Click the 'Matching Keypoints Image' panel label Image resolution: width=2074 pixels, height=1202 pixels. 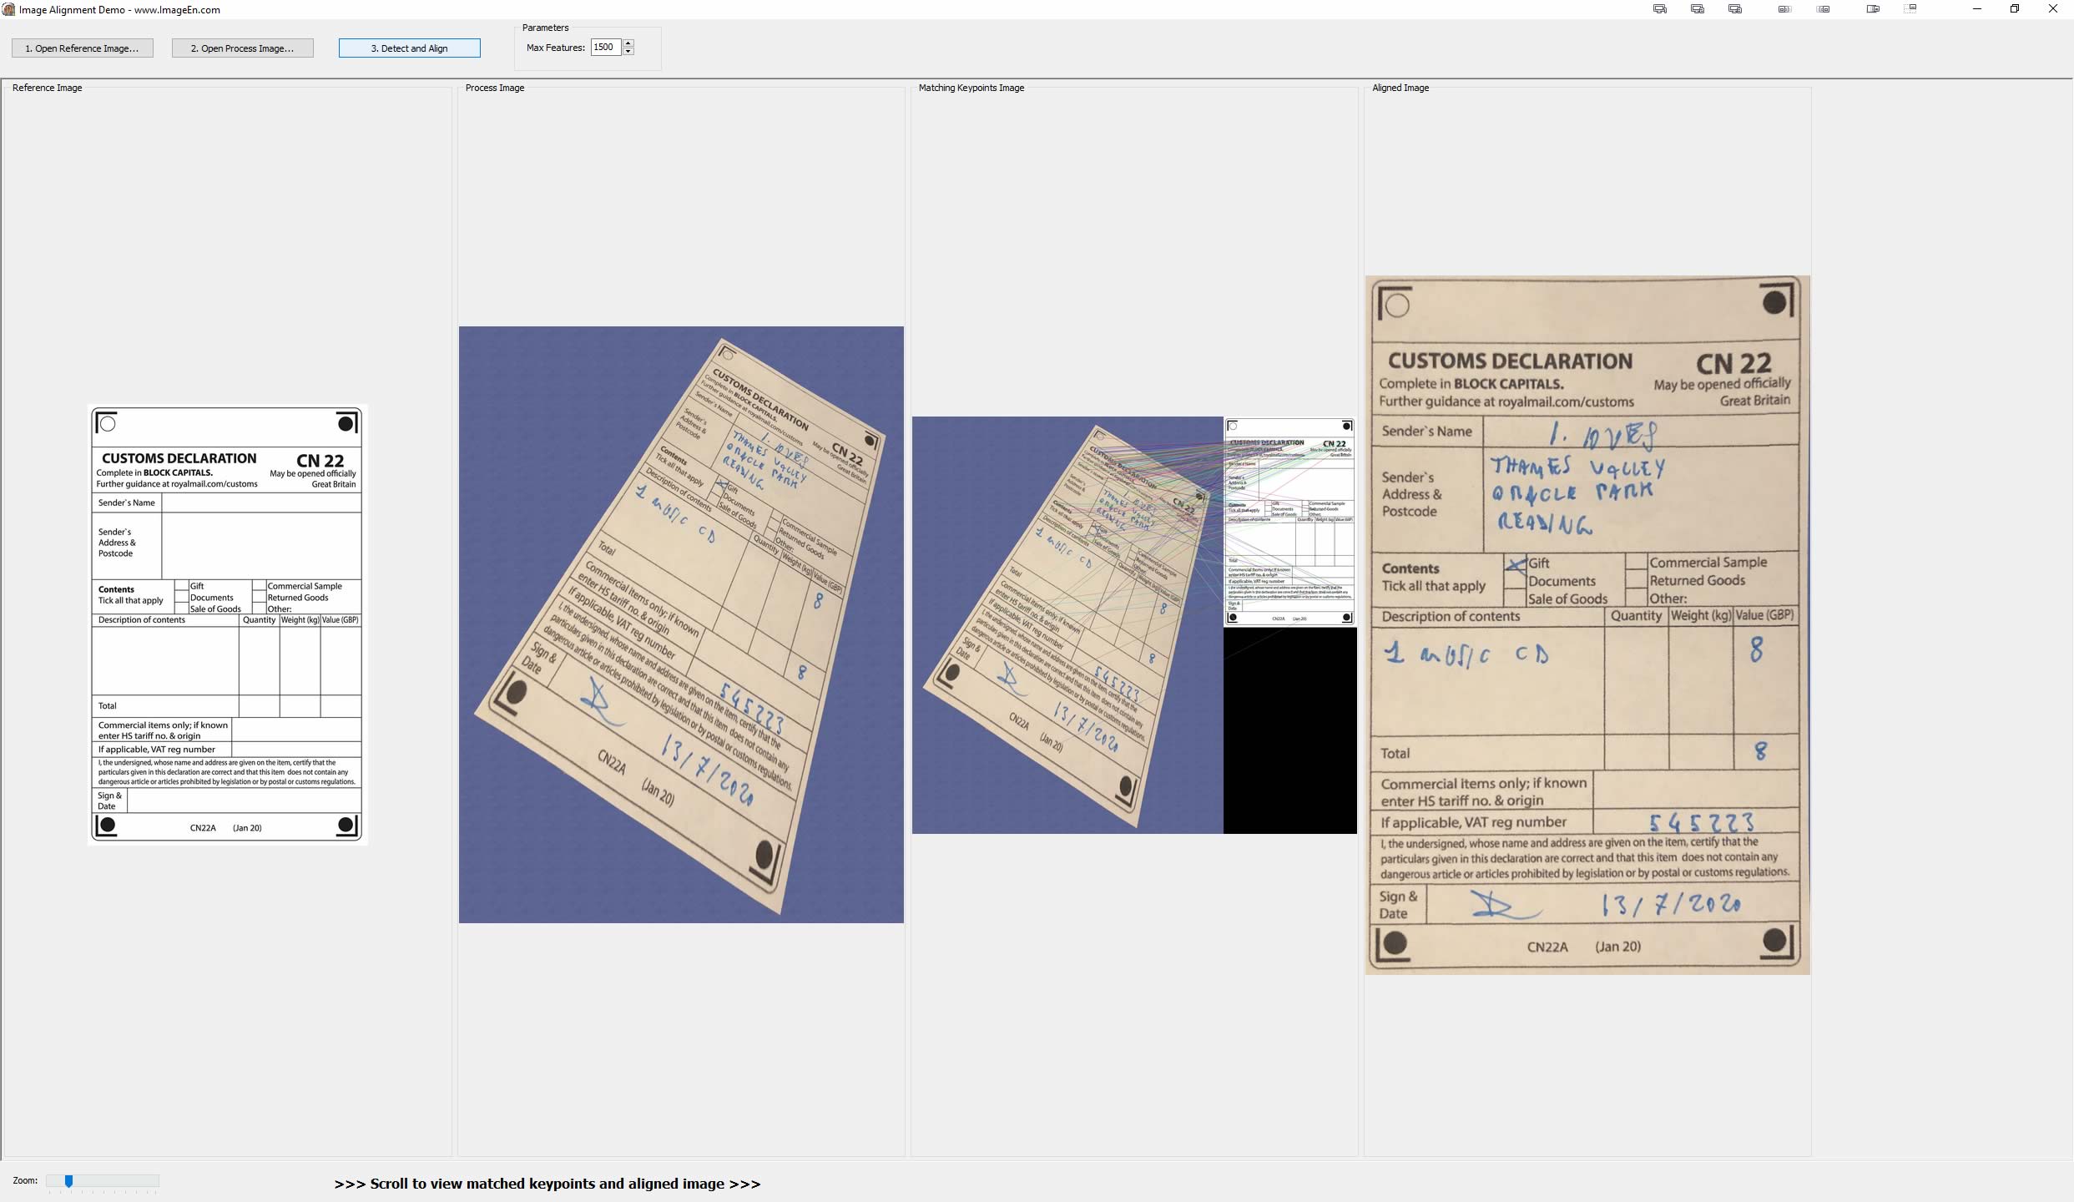(x=971, y=88)
